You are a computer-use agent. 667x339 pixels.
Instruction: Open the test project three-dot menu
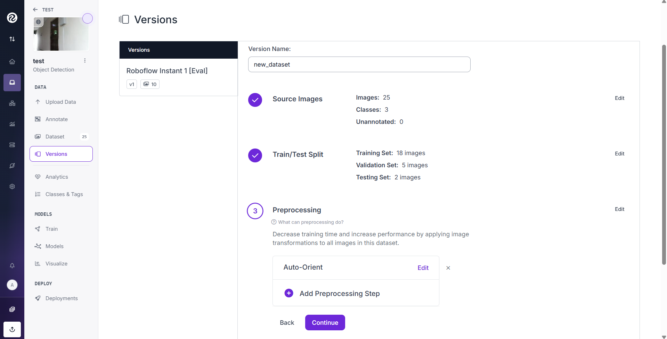[85, 61]
